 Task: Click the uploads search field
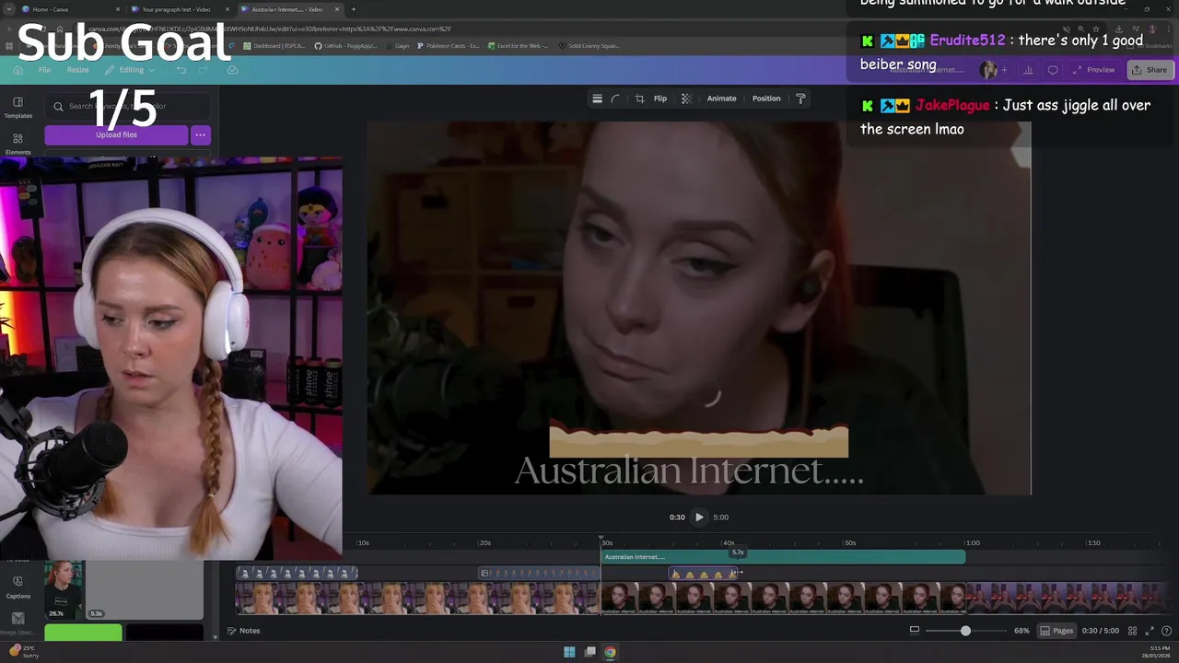click(x=127, y=107)
